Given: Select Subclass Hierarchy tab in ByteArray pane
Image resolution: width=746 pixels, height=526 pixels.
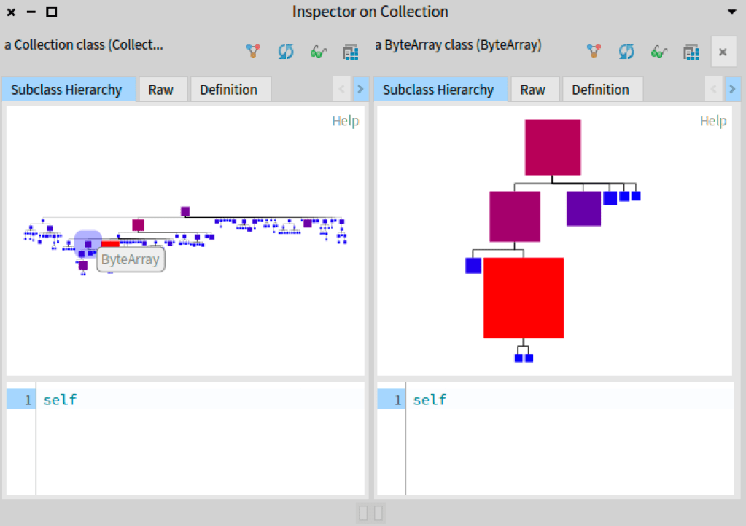Looking at the screenshot, I should click(x=438, y=90).
